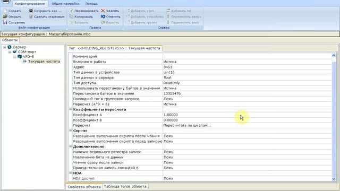Click the red Удалить (Delete) icon
This screenshot has width=340, height=191.
(x=103, y=11)
